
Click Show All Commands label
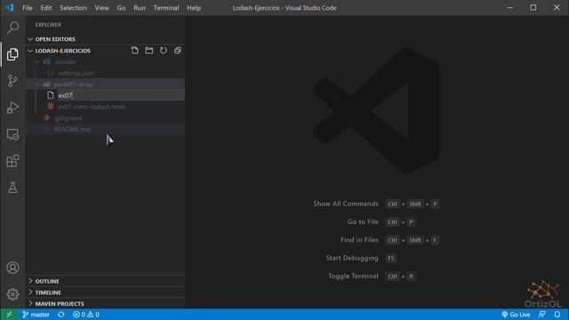tap(346, 204)
